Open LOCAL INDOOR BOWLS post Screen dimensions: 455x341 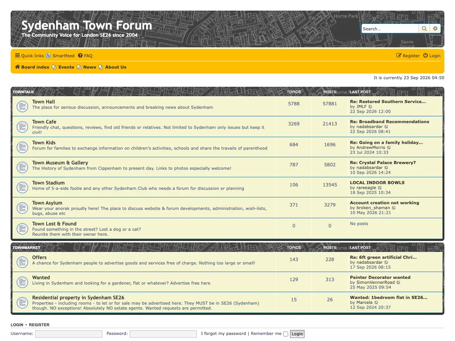[x=377, y=183]
